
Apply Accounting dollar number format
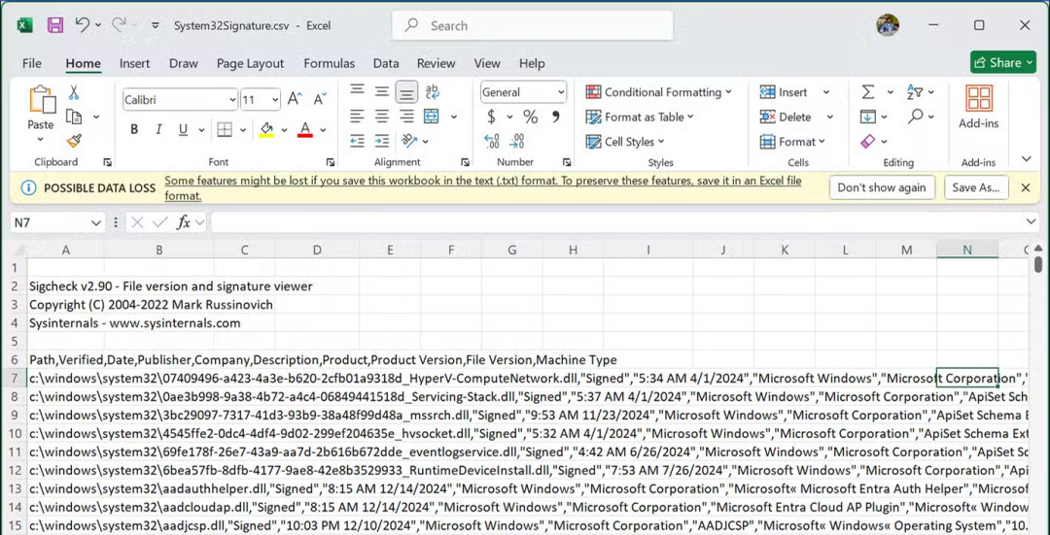[x=491, y=117]
